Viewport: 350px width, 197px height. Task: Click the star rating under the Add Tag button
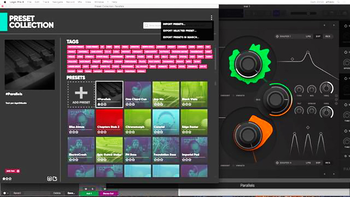click(7, 179)
